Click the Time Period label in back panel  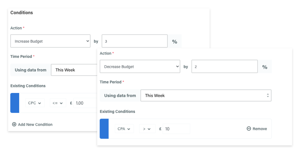(x=21, y=56)
